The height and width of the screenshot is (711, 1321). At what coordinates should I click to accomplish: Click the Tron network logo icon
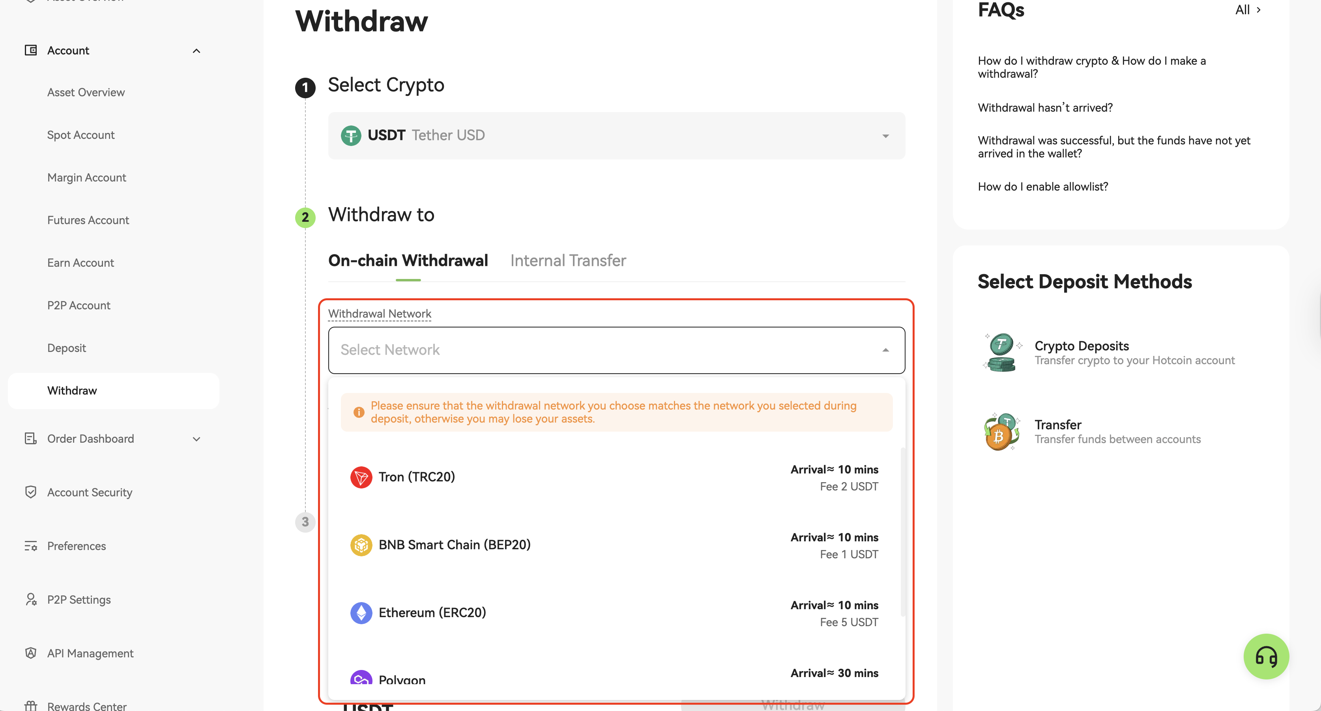click(x=361, y=477)
